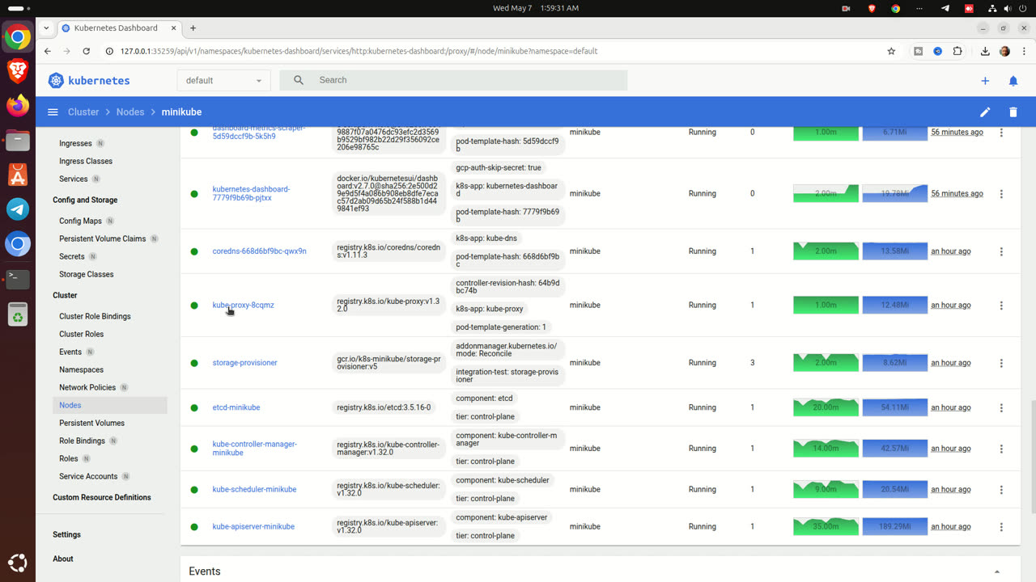Click the component: etcd label chip
1036x582 pixels.
click(484, 399)
